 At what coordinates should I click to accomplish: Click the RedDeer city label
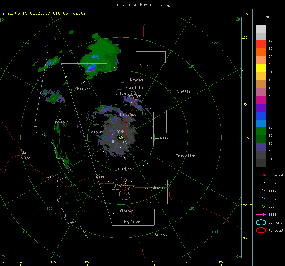(134, 96)
